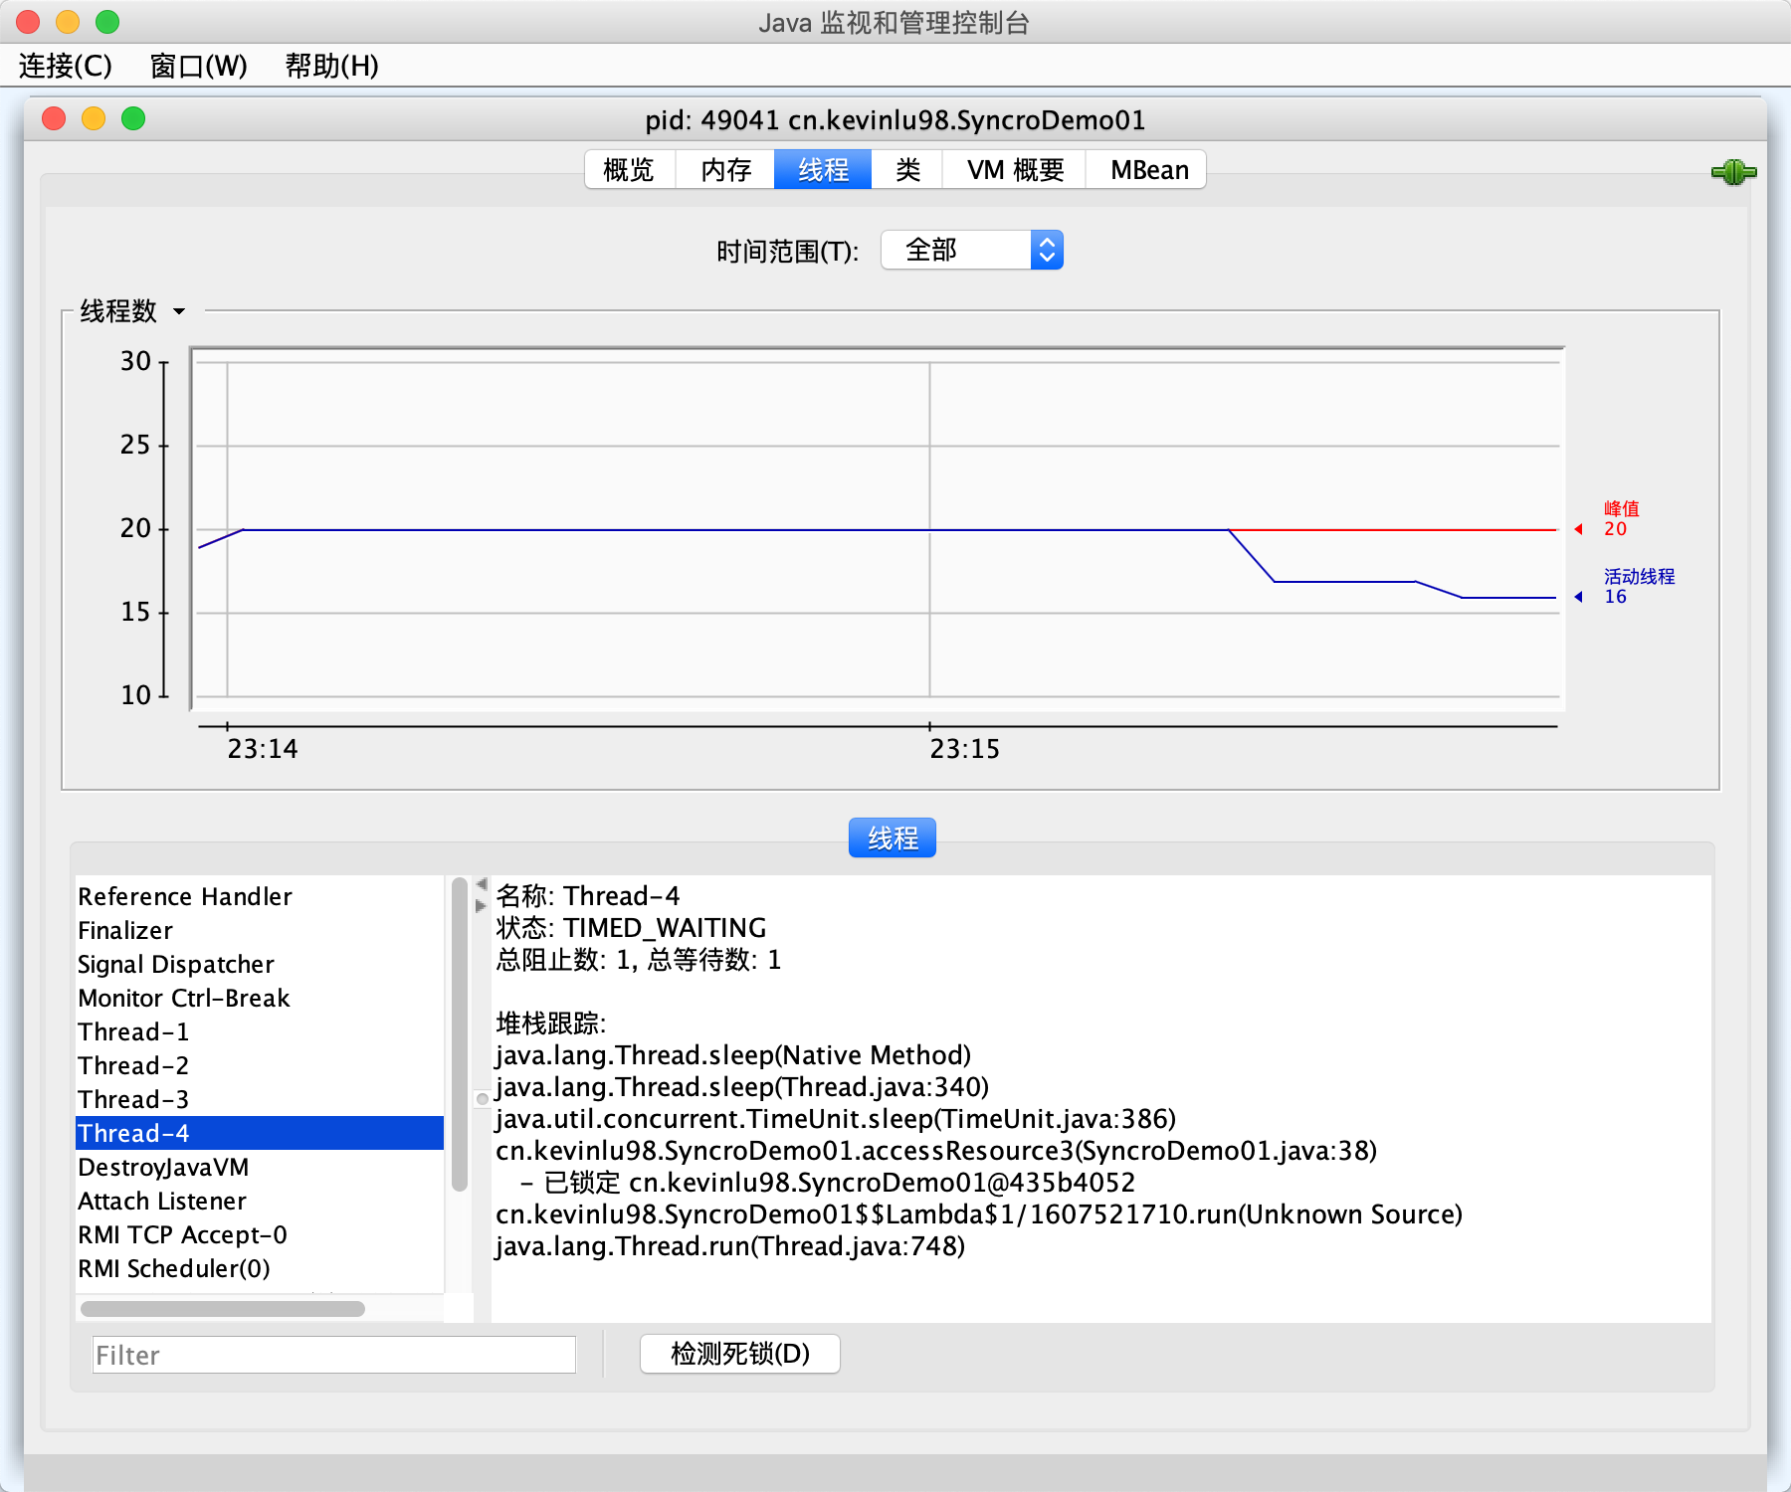This screenshot has width=1791, height=1492.
Task: Click the 名称: Thread-4 line
Action: 588,896
